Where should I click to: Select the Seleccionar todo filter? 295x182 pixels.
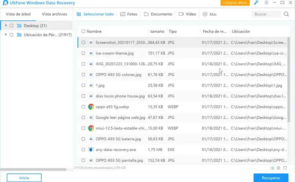click(95, 14)
